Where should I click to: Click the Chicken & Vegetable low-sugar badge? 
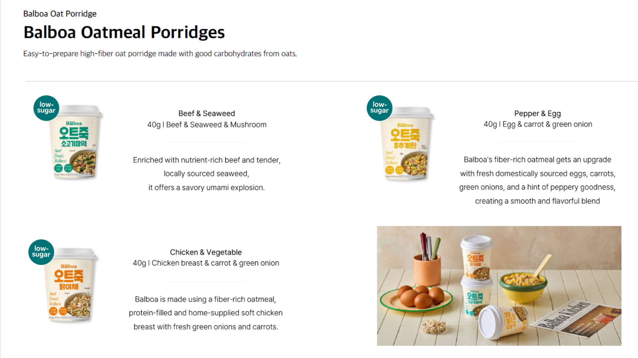pos(41,252)
